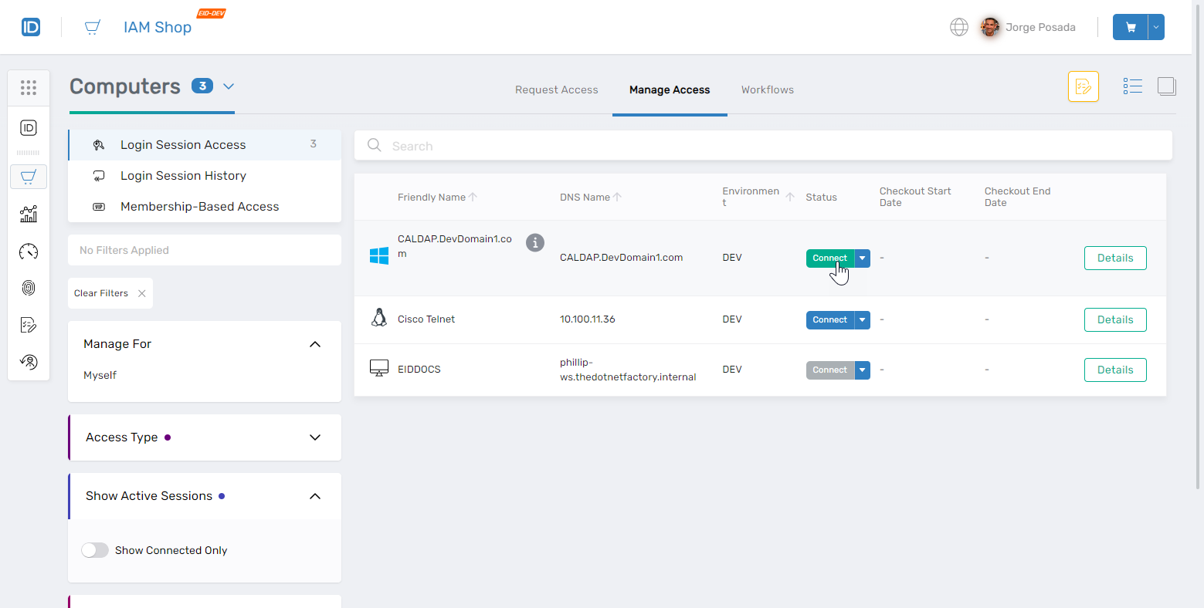Click the yellow edit notes icon
Viewport: 1204px width, 608px height.
click(x=1083, y=86)
